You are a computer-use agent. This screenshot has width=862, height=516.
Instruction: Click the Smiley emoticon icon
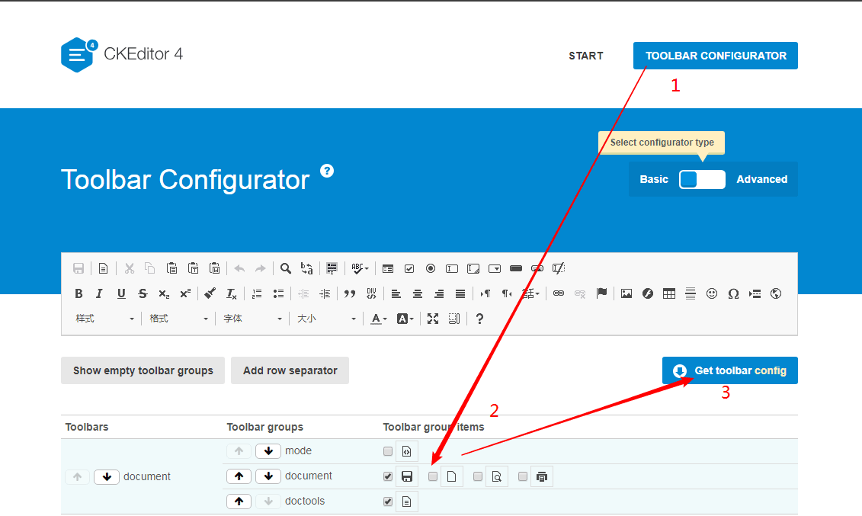pyautogui.click(x=712, y=293)
